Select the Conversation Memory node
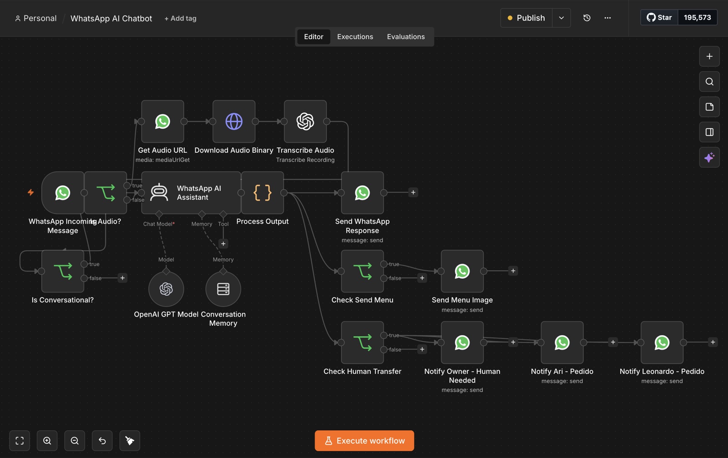This screenshot has width=728, height=458. pos(223,289)
